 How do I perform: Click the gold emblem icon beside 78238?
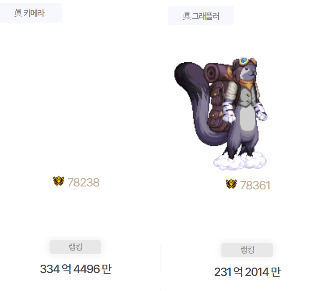tap(59, 181)
